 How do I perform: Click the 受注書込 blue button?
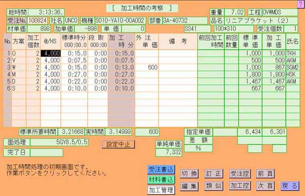161,170
